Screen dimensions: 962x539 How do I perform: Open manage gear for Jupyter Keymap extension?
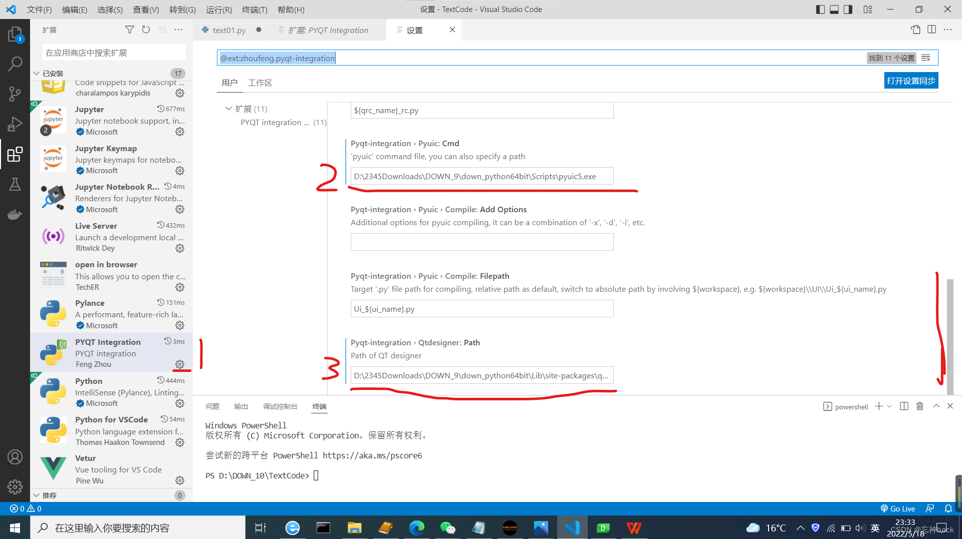pyautogui.click(x=180, y=171)
